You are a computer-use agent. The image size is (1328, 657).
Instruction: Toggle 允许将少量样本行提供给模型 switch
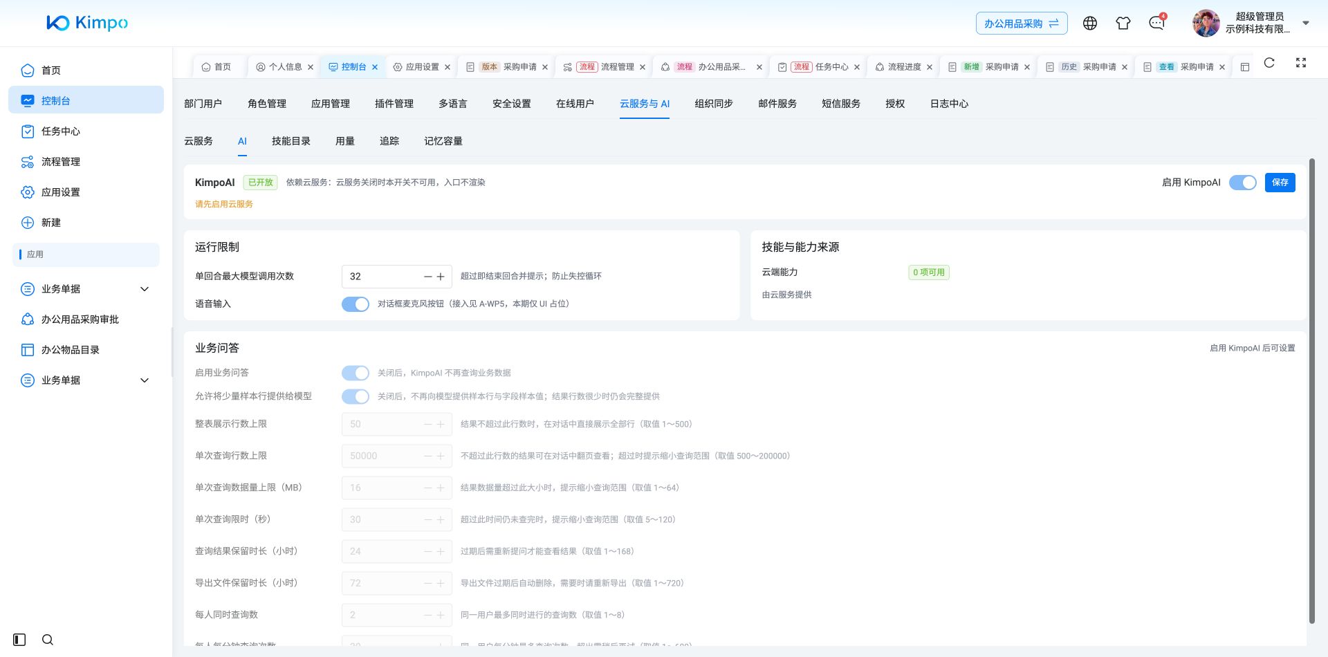coord(356,397)
